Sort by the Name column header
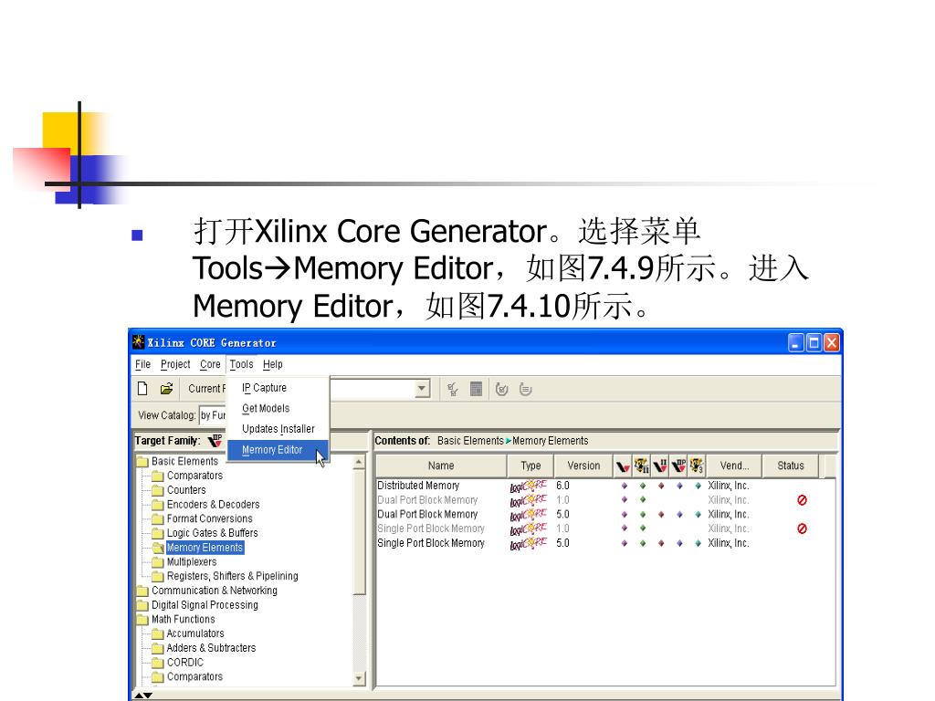 pyautogui.click(x=441, y=466)
